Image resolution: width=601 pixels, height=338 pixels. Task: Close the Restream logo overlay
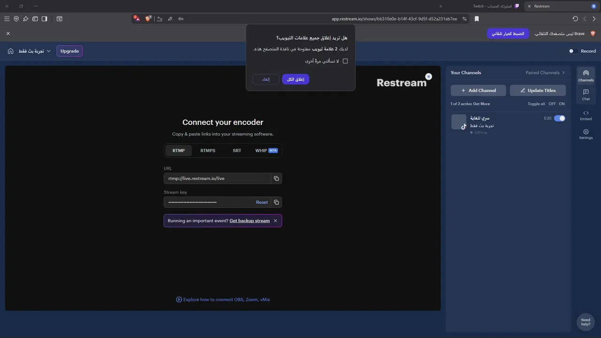click(428, 77)
